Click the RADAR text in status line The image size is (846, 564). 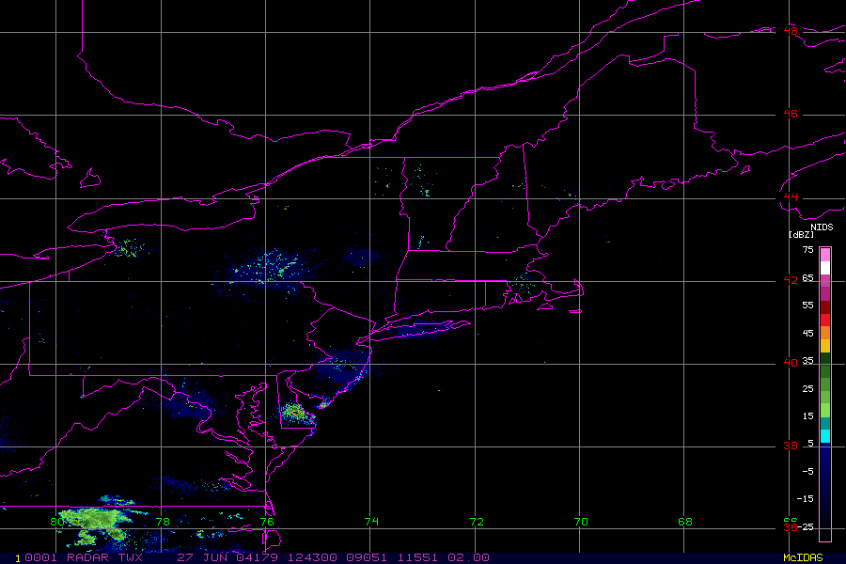coord(87,557)
